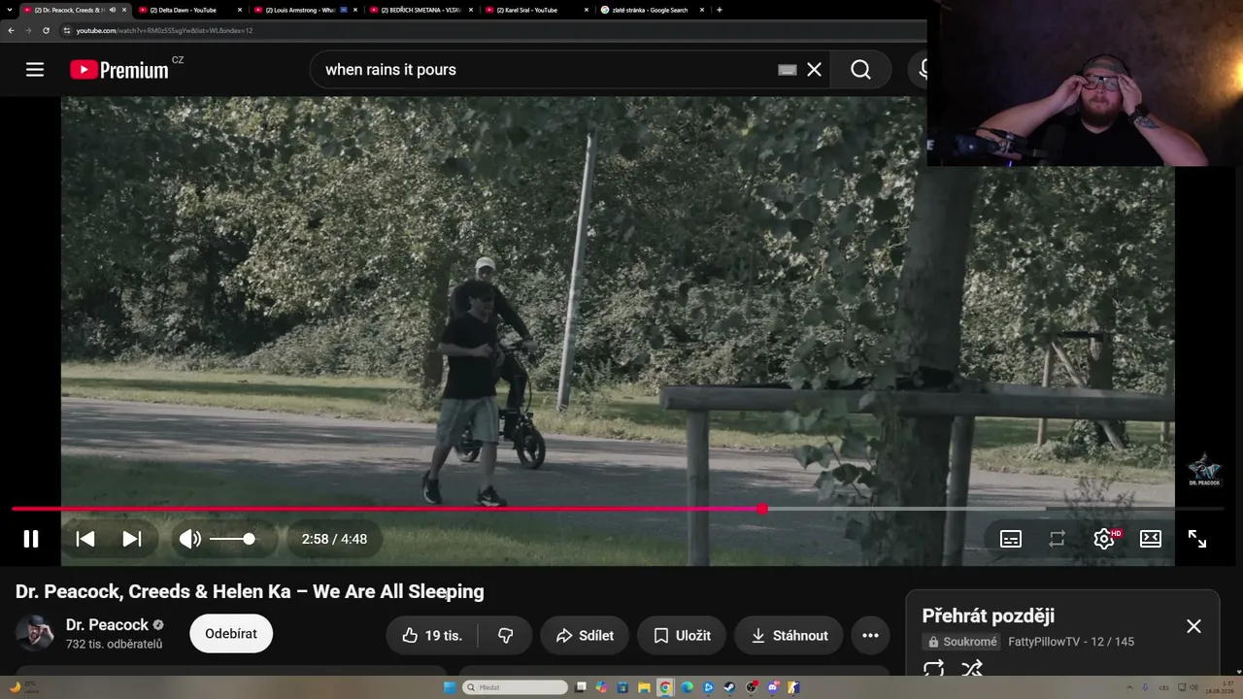Click the taskbar Hledat search box

[x=515, y=687]
